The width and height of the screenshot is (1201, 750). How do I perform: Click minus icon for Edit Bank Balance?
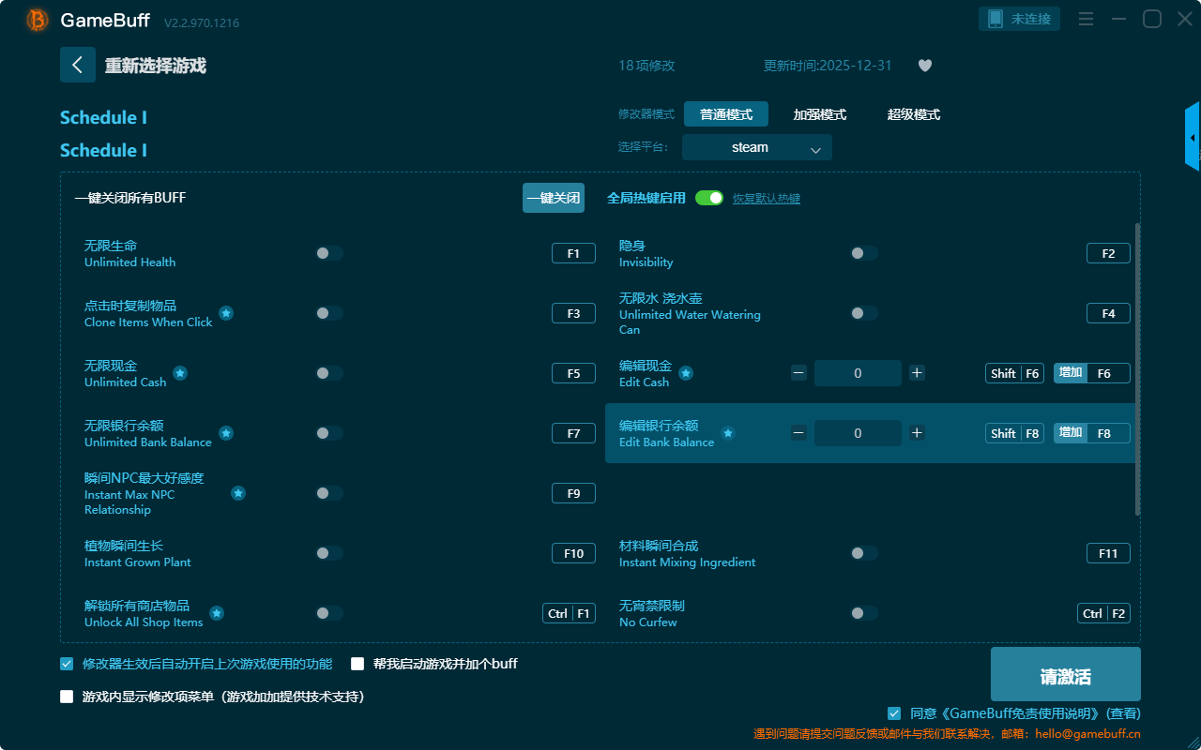(x=798, y=433)
